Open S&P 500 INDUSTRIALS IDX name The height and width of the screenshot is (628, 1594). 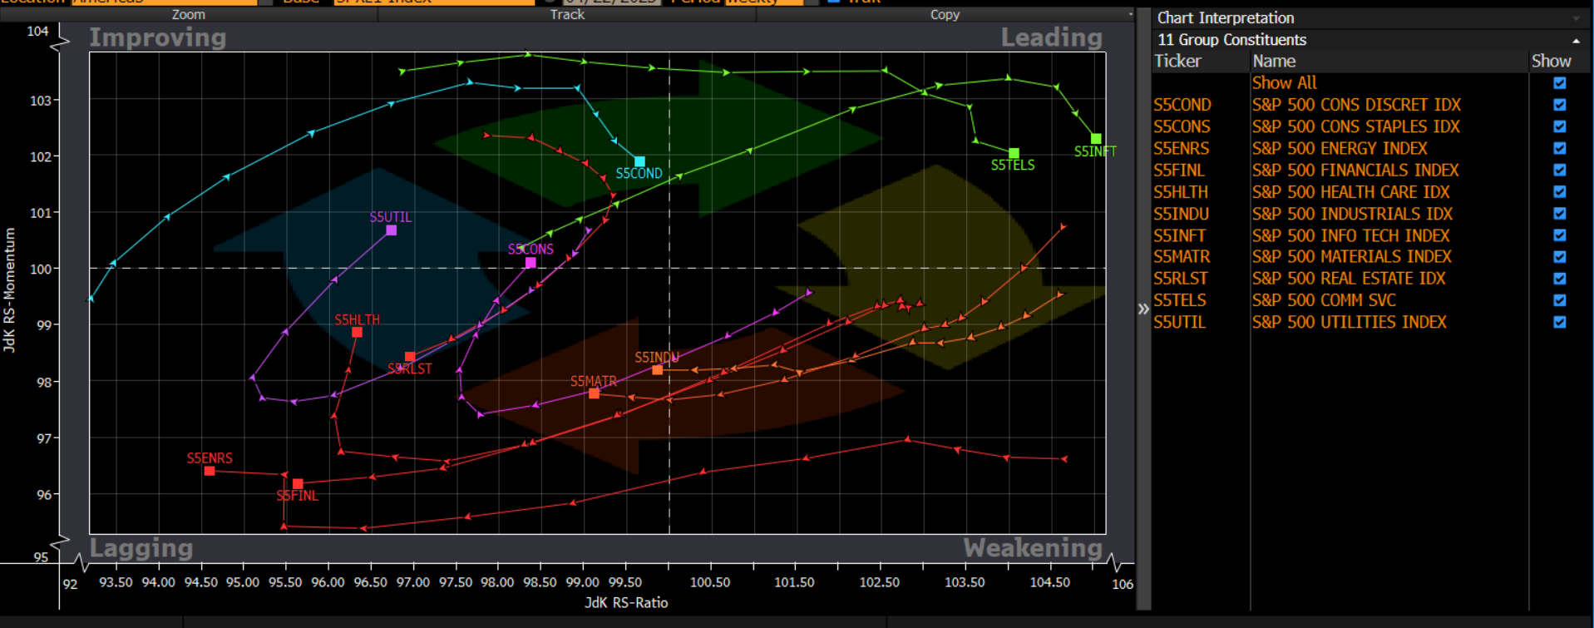(1353, 214)
